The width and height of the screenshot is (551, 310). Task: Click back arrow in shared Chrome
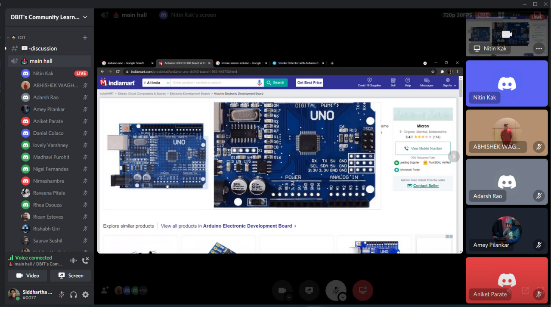tap(102, 71)
